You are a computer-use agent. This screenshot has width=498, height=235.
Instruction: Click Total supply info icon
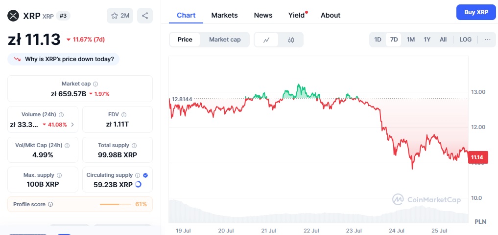(134, 146)
